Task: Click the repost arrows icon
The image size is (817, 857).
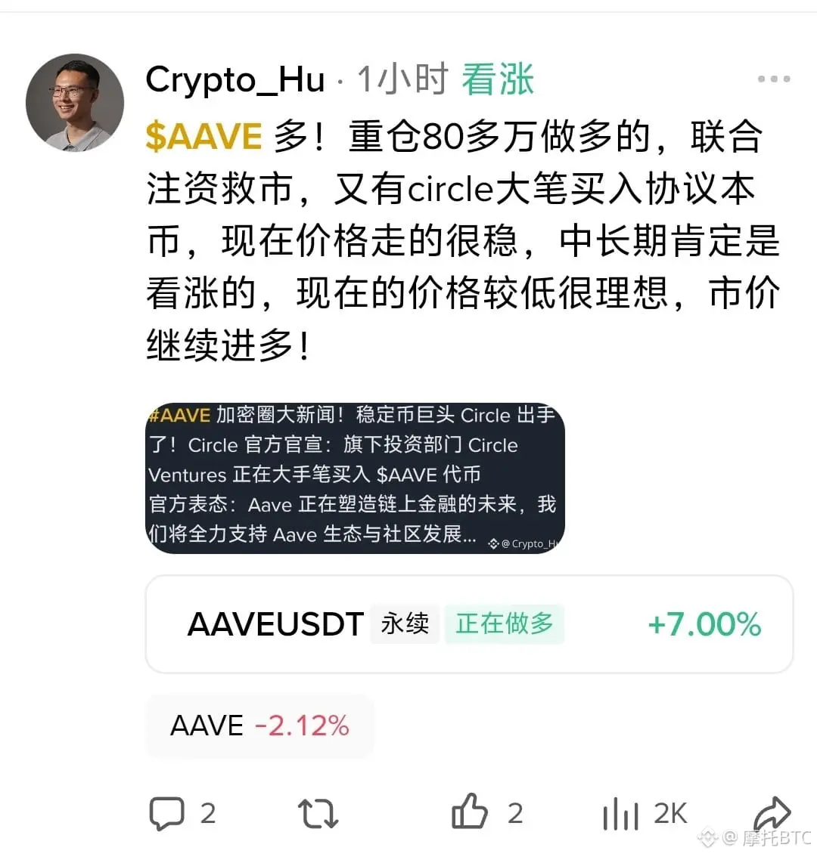Action: point(318,813)
